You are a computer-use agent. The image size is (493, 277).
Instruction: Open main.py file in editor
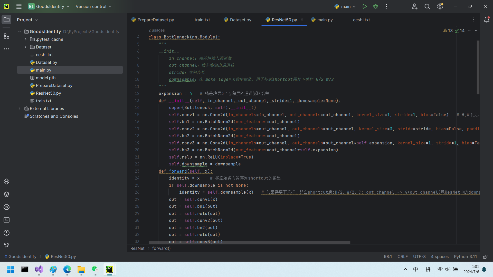[44, 70]
